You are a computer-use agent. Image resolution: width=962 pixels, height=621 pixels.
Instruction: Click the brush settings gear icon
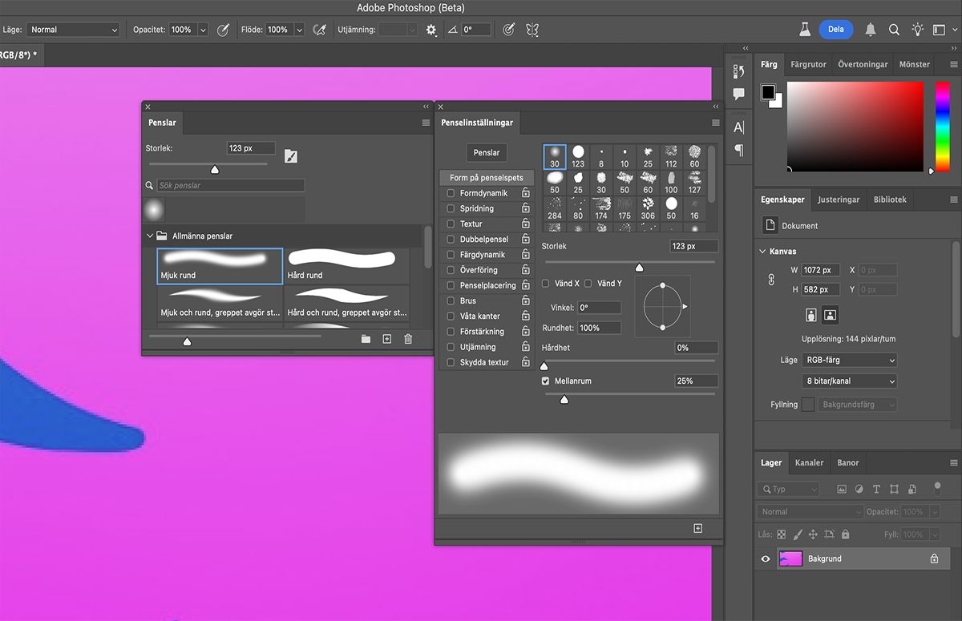pos(431,30)
